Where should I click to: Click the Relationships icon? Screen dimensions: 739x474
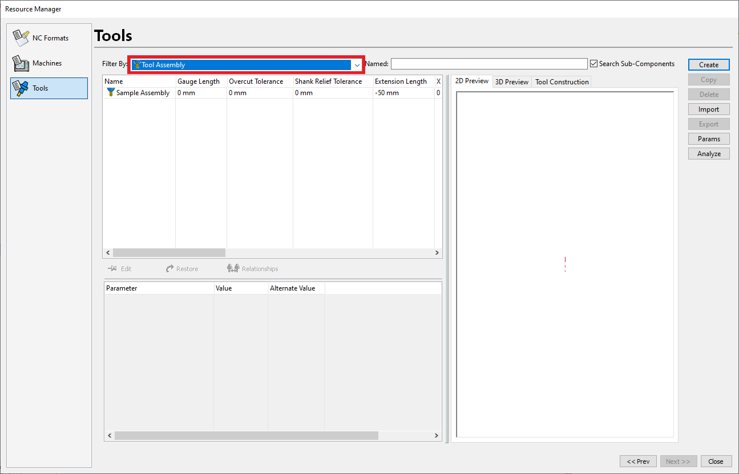tap(233, 269)
